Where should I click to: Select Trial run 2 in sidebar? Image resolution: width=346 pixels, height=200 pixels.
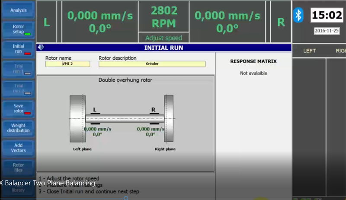point(18,89)
